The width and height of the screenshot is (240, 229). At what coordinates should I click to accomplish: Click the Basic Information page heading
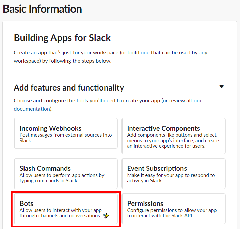[x=43, y=9]
